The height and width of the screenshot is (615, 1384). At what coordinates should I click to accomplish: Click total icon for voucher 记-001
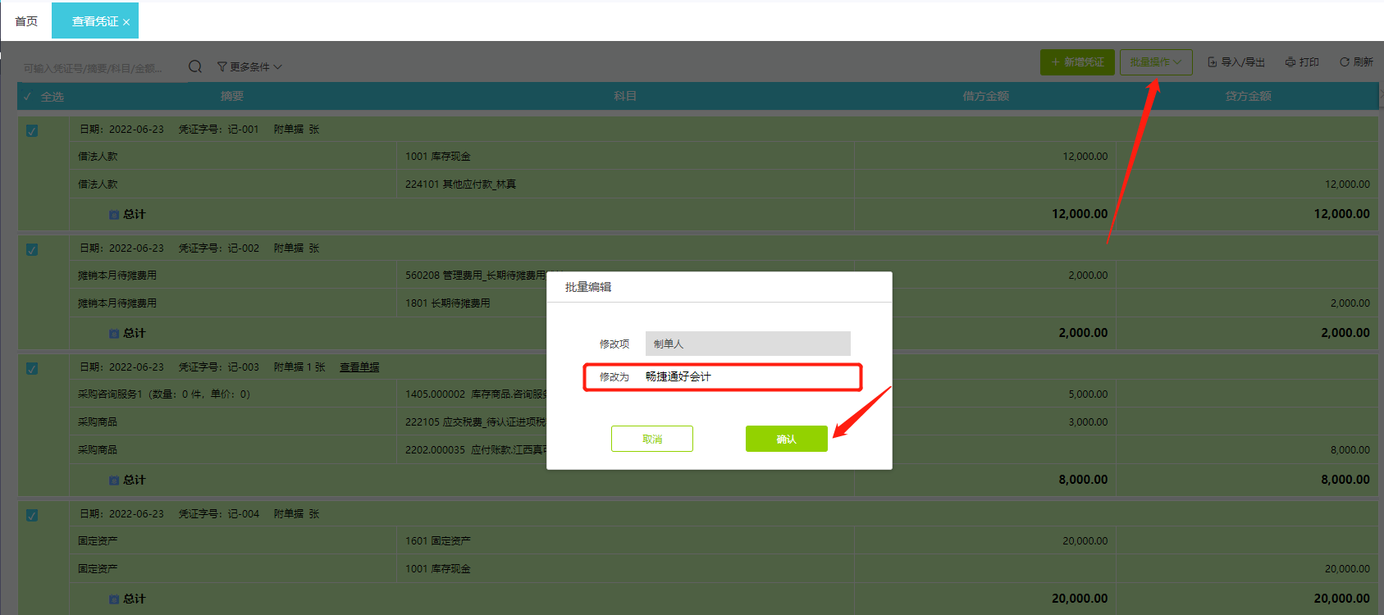pos(114,215)
